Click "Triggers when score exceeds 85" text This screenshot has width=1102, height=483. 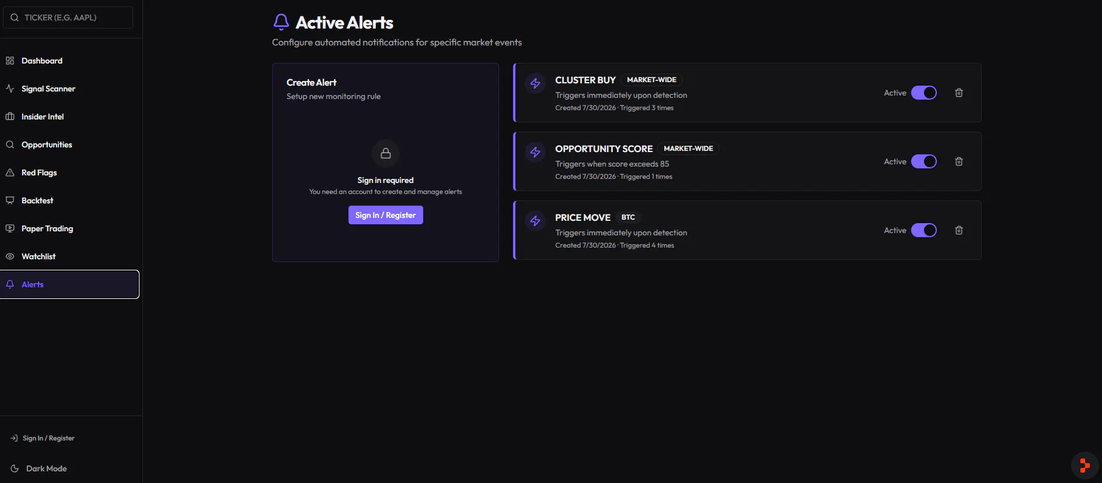click(x=612, y=164)
